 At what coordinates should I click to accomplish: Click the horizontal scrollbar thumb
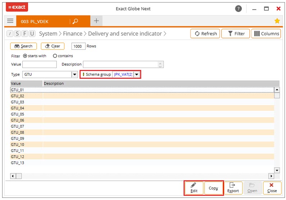click(x=19, y=176)
